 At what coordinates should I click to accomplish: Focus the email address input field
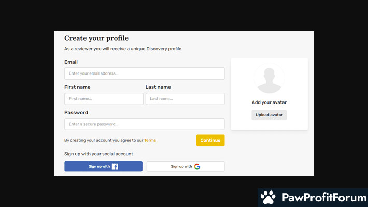click(x=144, y=73)
